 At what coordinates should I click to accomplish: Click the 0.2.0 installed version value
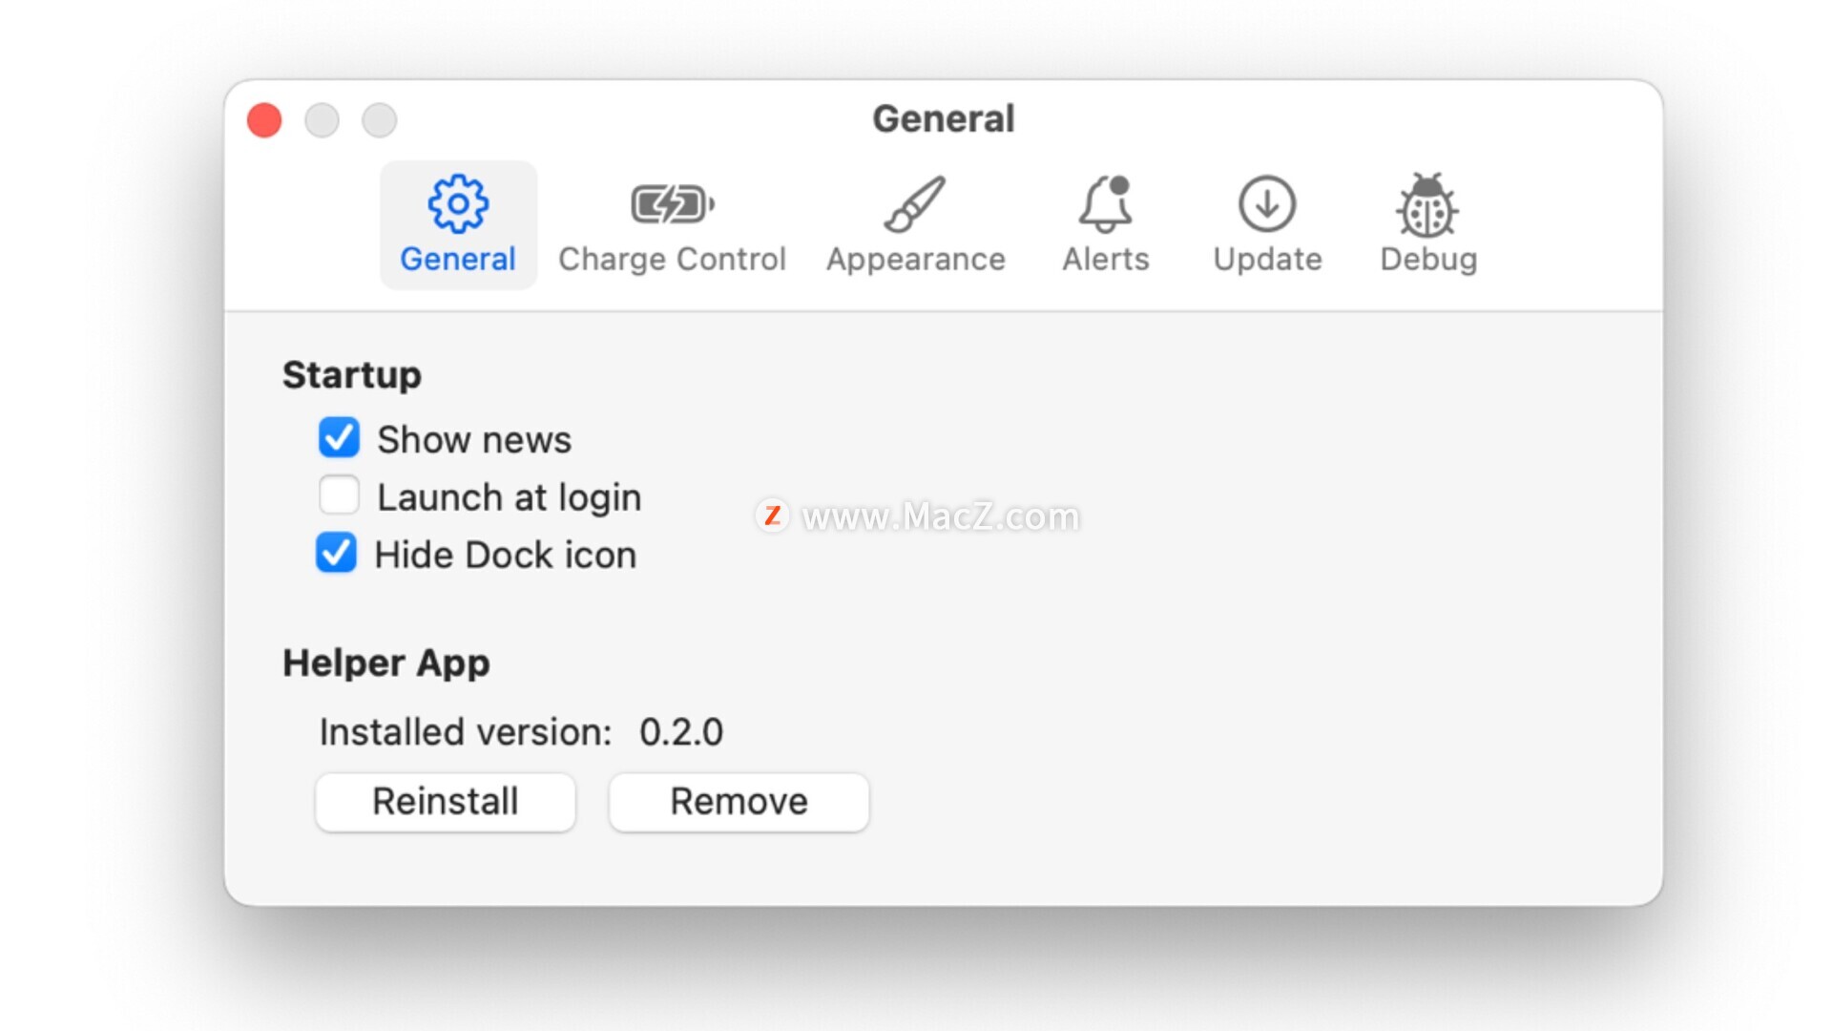tap(681, 732)
